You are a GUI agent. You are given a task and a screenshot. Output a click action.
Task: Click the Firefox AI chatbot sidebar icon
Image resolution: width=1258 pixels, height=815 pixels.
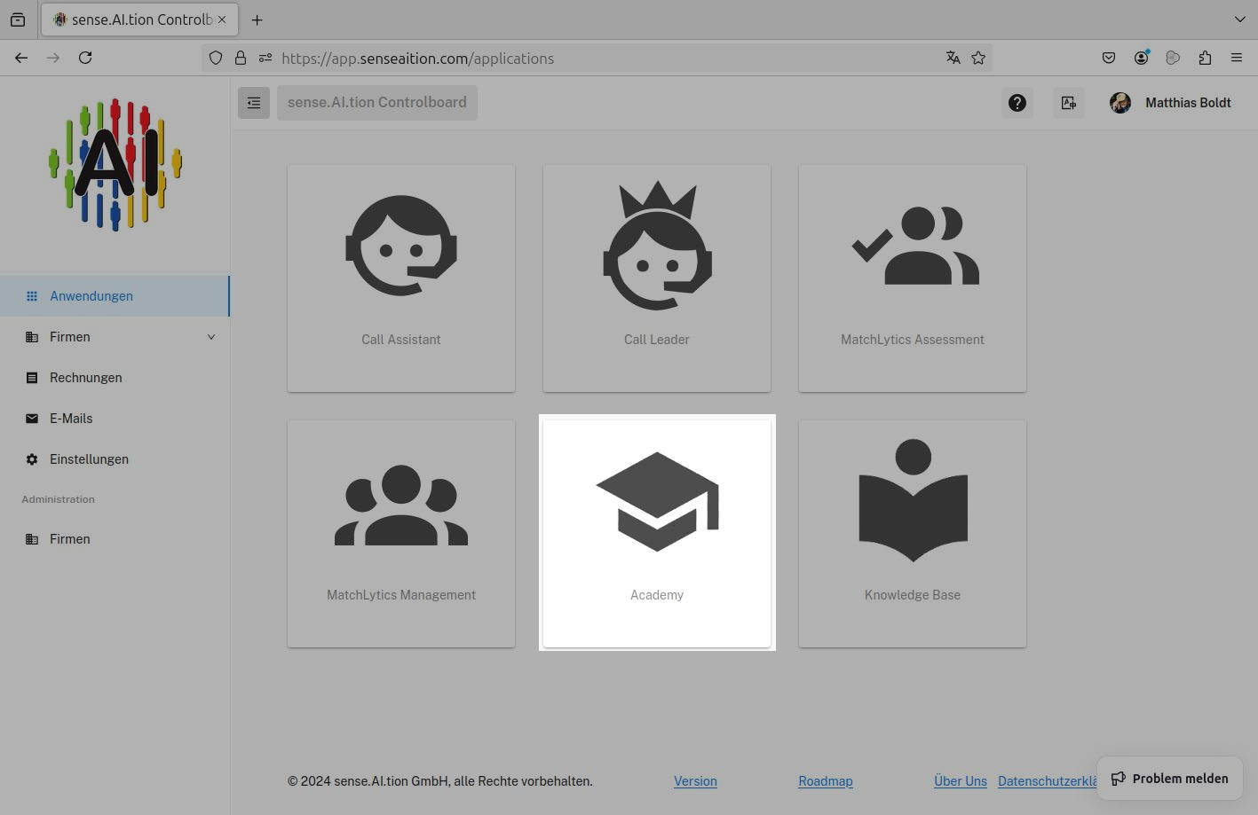pos(1173,58)
